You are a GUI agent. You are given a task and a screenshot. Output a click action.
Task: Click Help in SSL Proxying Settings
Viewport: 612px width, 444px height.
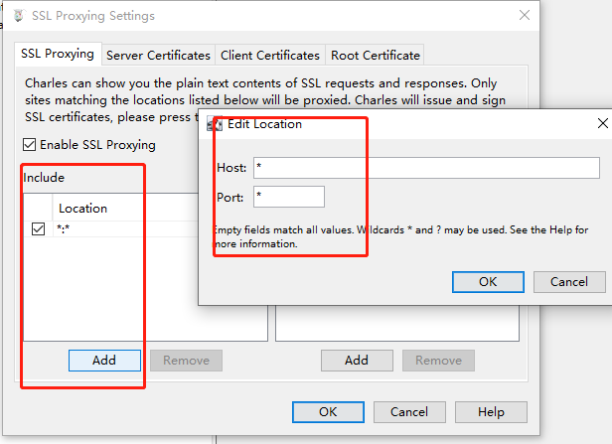point(491,411)
